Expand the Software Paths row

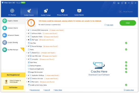tap(27, 33)
